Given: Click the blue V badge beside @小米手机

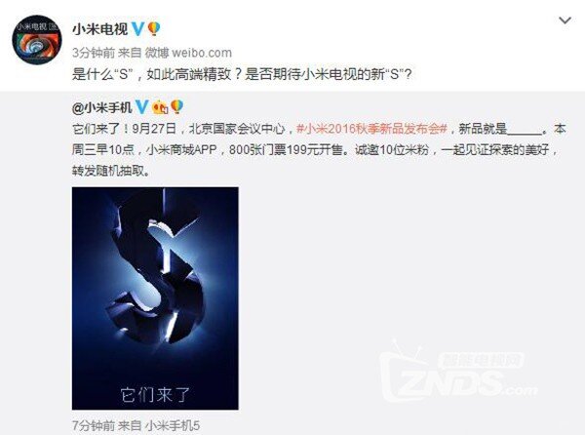Looking at the screenshot, I should [x=141, y=107].
